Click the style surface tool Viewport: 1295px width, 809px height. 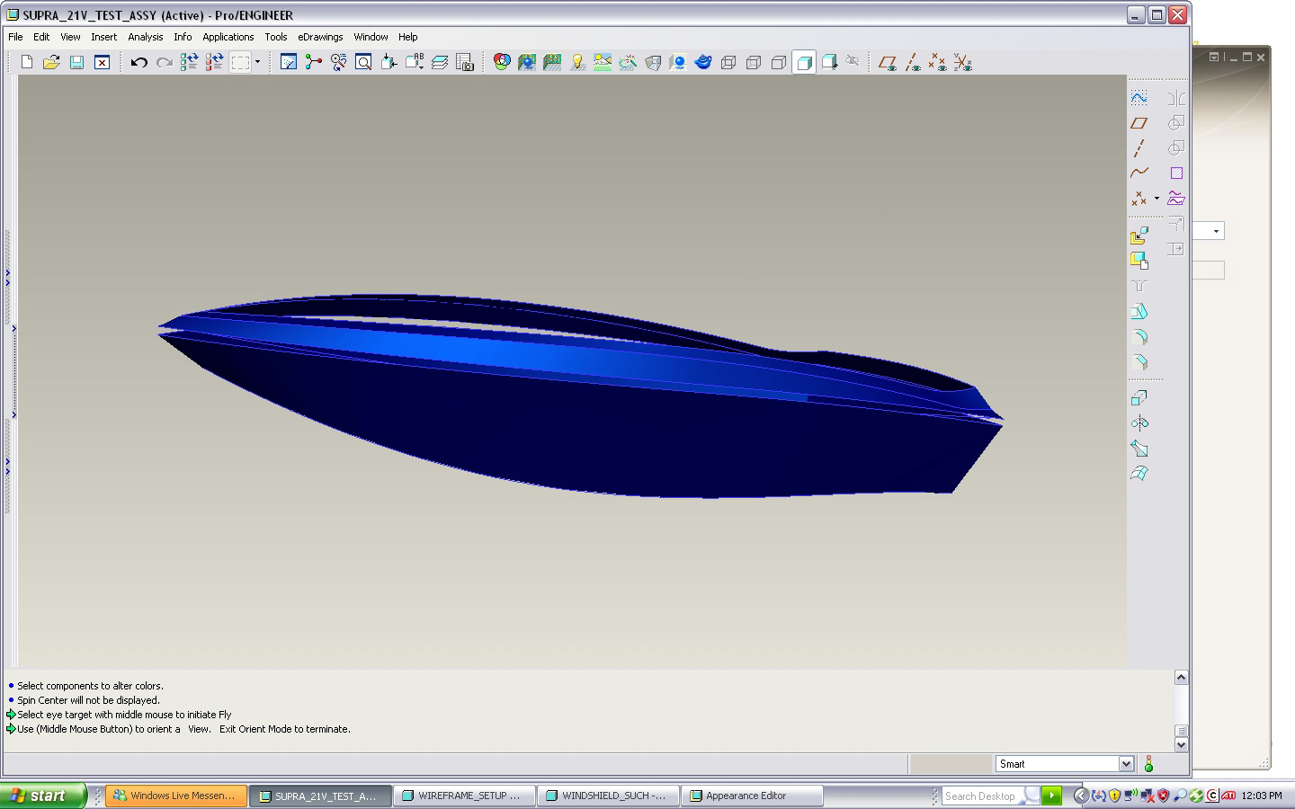click(x=1175, y=198)
